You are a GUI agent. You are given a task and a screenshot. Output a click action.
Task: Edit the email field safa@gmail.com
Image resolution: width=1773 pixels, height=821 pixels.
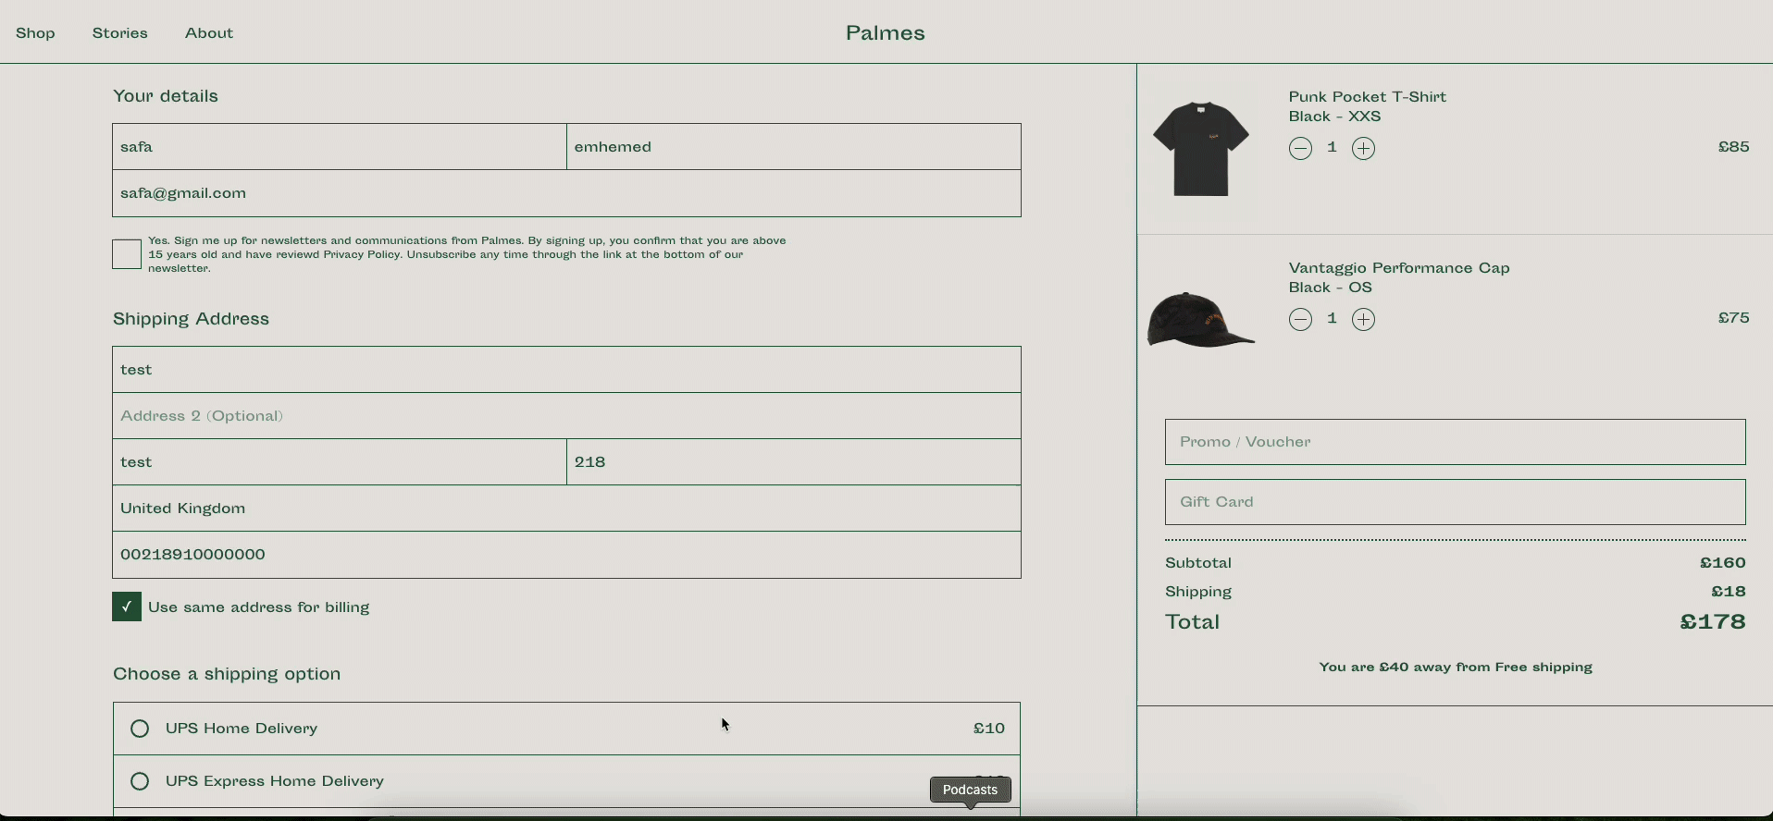click(566, 193)
